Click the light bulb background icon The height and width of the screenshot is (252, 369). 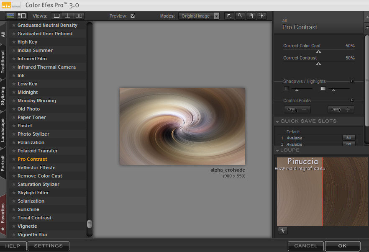click(x=262, y=16)
